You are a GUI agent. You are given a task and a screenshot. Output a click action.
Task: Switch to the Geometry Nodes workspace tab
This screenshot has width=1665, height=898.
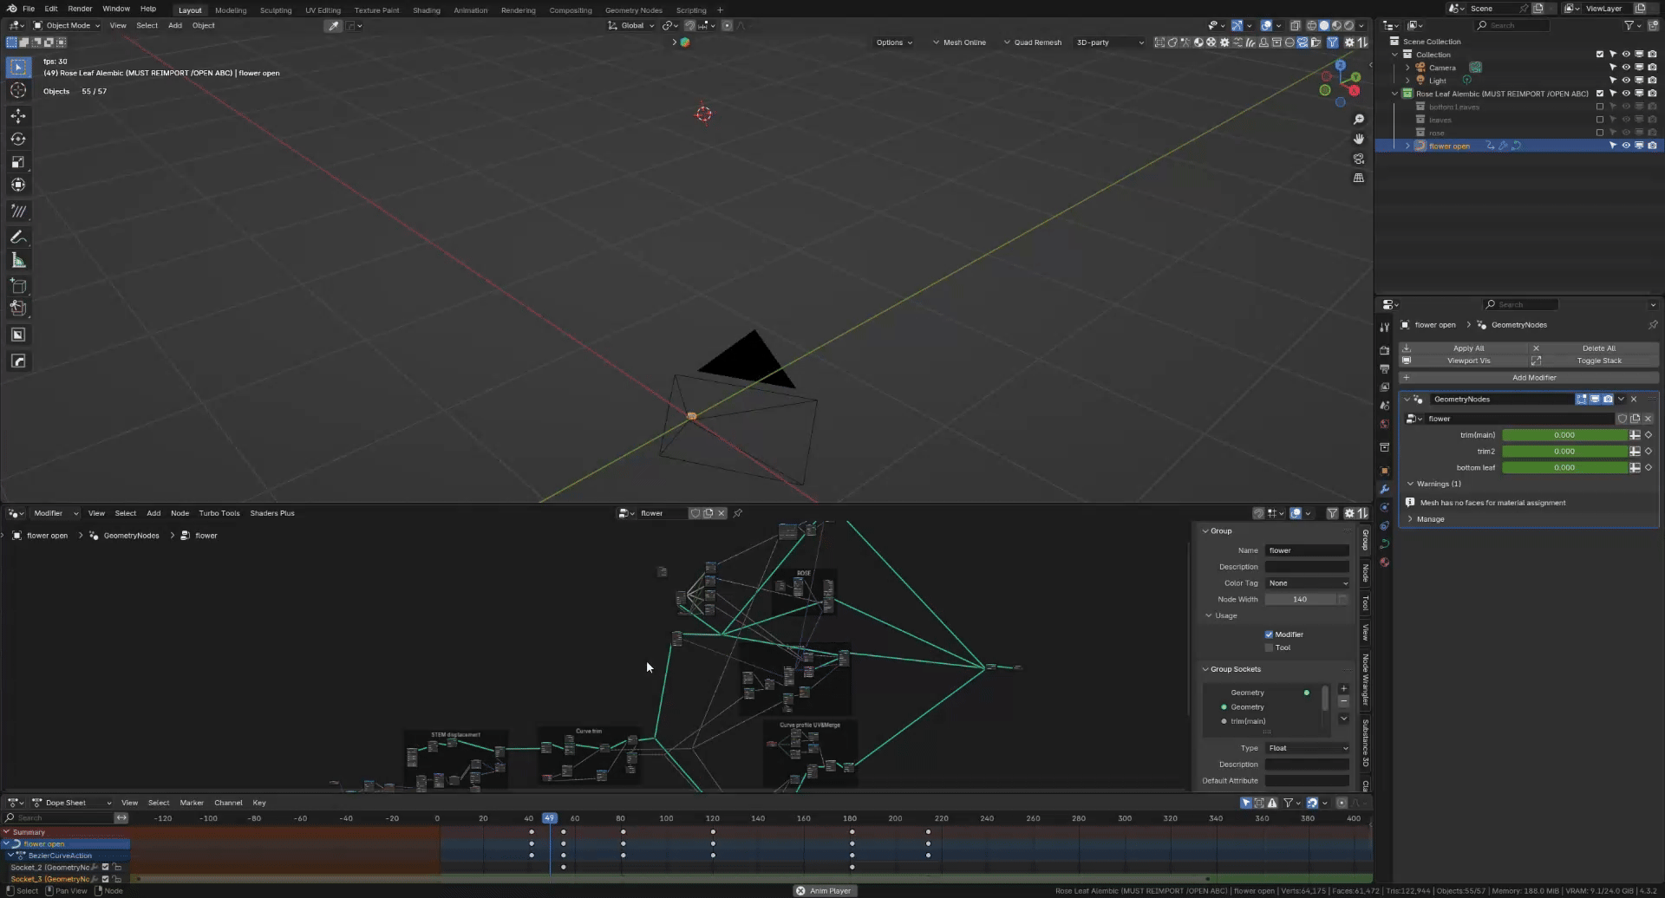click(634, 10)
